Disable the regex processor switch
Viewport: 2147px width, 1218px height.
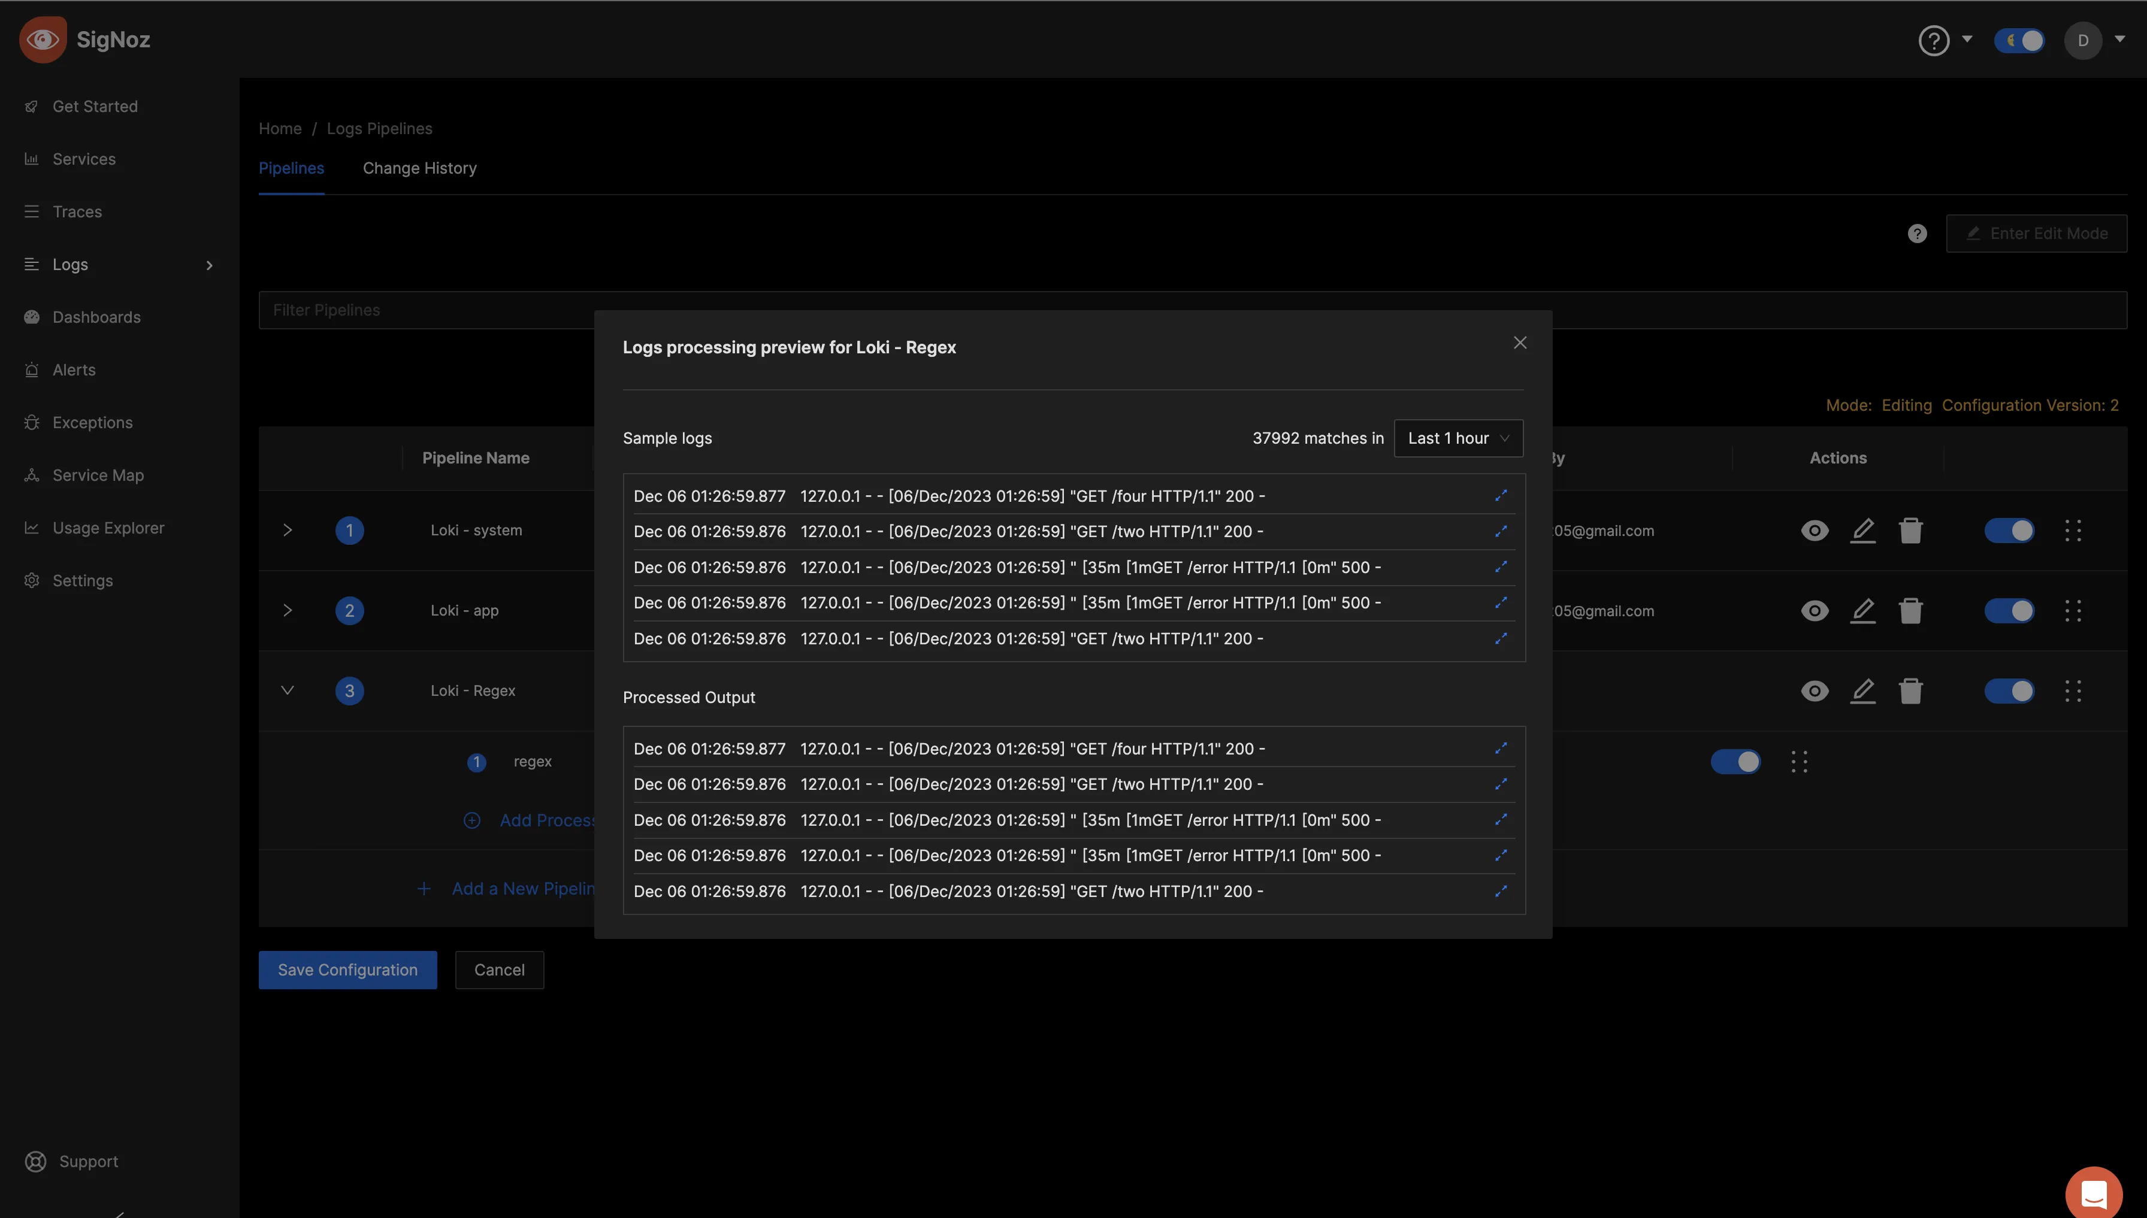tap(1735, 761)
